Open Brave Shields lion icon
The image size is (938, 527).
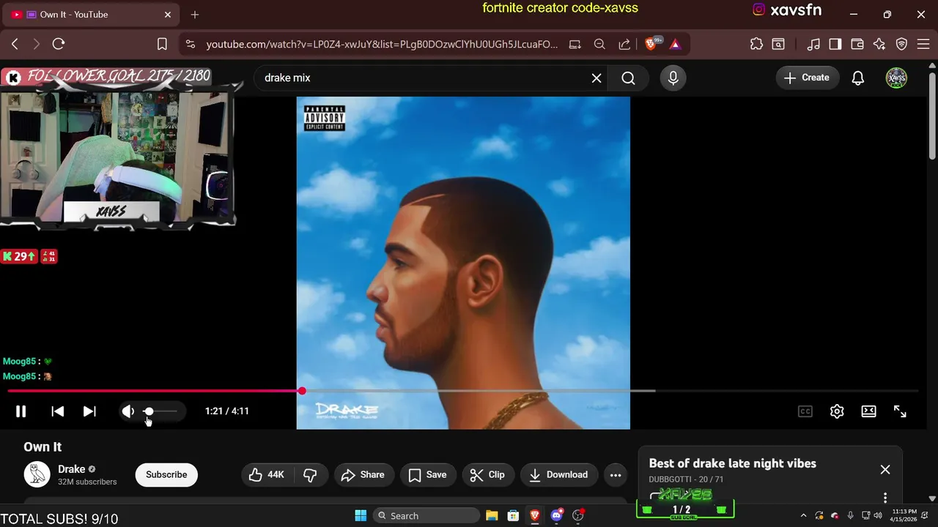tap(651, 44)
